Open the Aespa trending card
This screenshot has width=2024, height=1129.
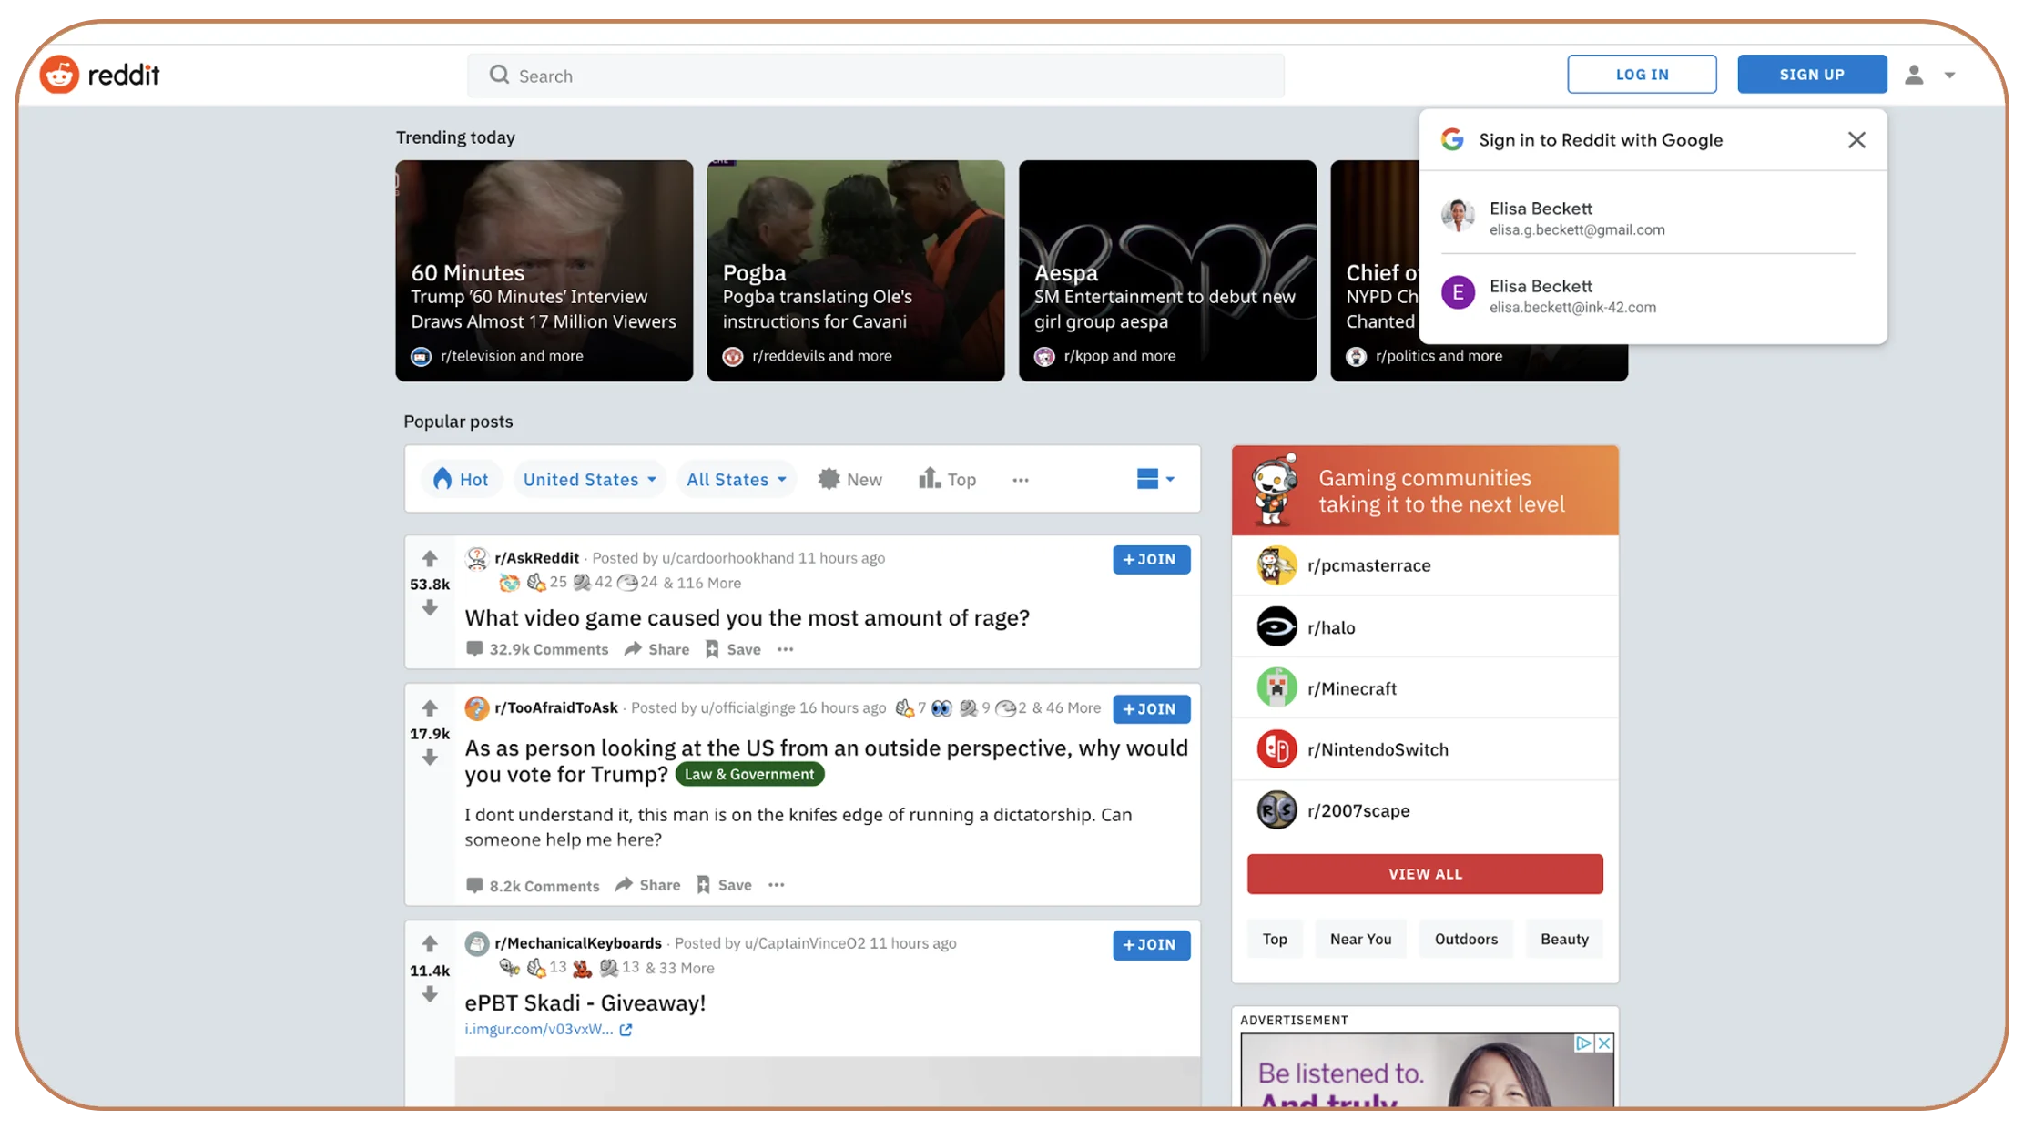[1167, 270]
